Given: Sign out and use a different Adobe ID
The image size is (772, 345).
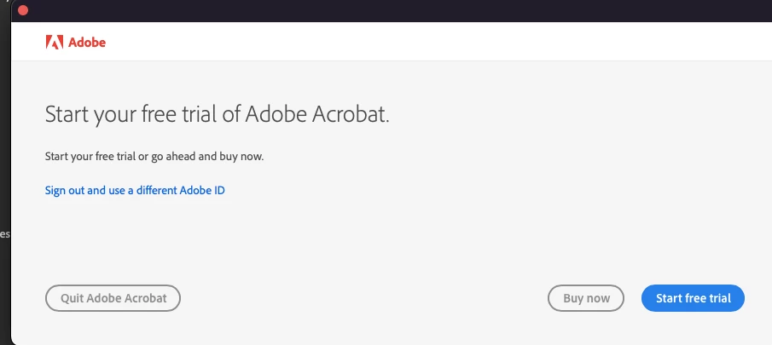Looking at the screenshot, I should tap(135, 190).
